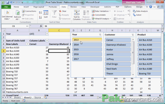Click the formula bar value field
The width and height of the screenshot is (165, 104).
pos(102,26)
